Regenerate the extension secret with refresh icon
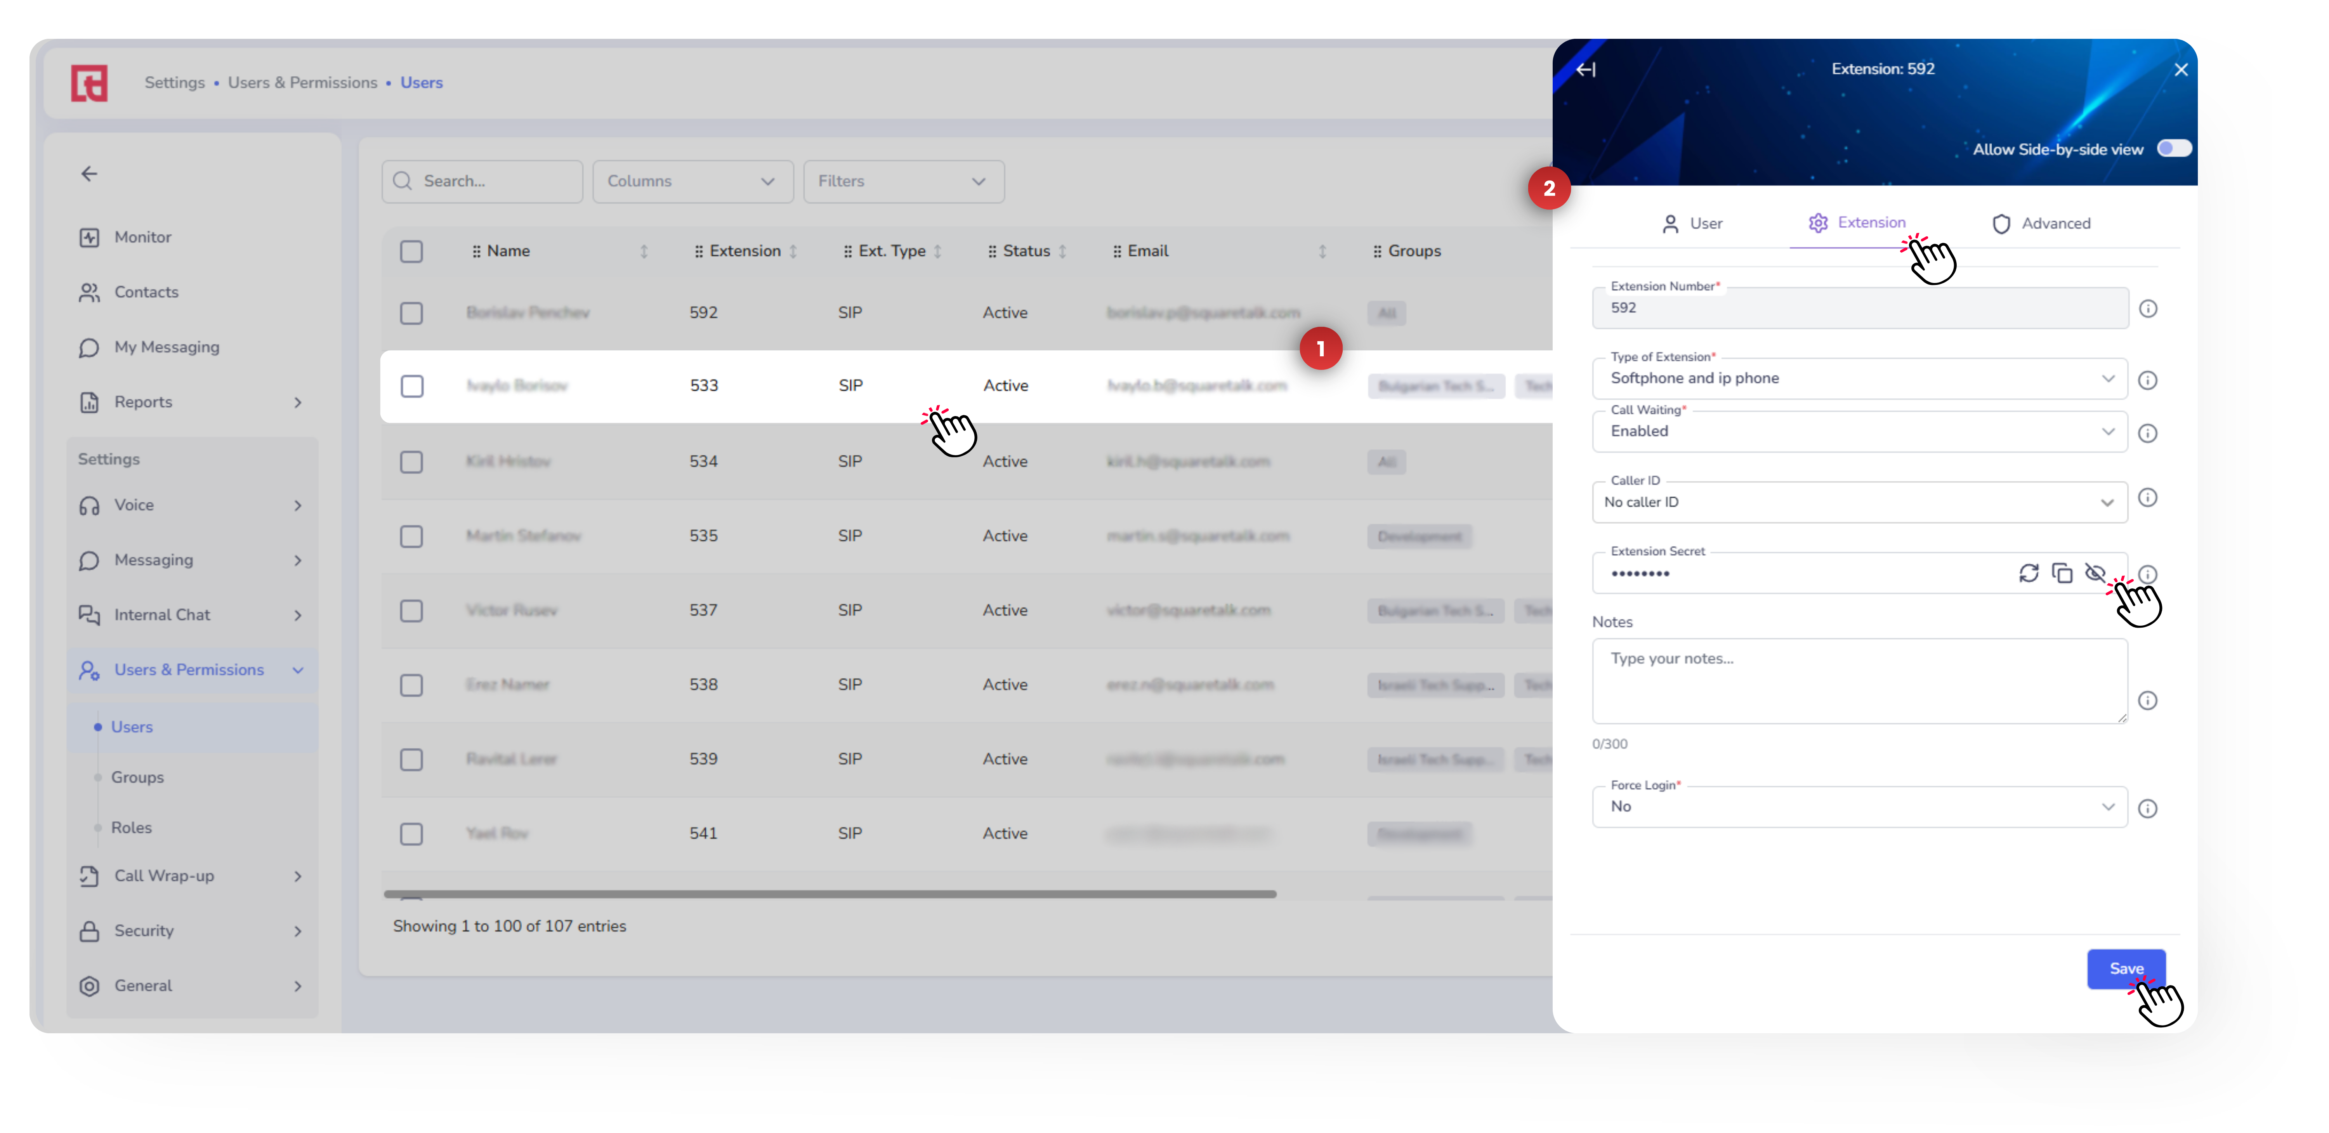This screenshot has width=2329, height=1133. click(x=2028, y=573)
